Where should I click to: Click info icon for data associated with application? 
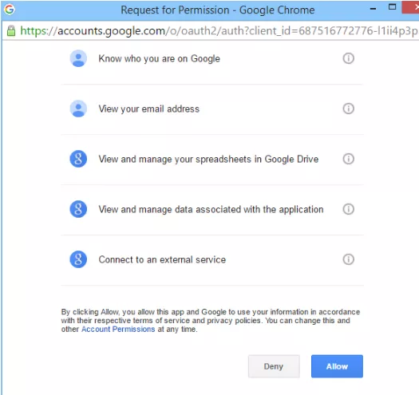[348, 209]
